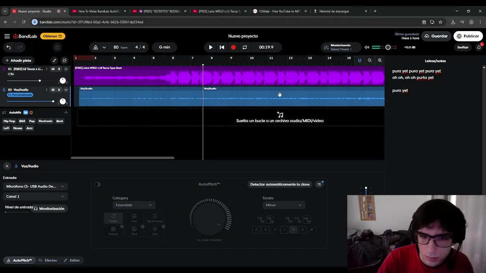Zoom out the timeline
The width and height of the screenshot is (486, 273).
tap(370, 60)
